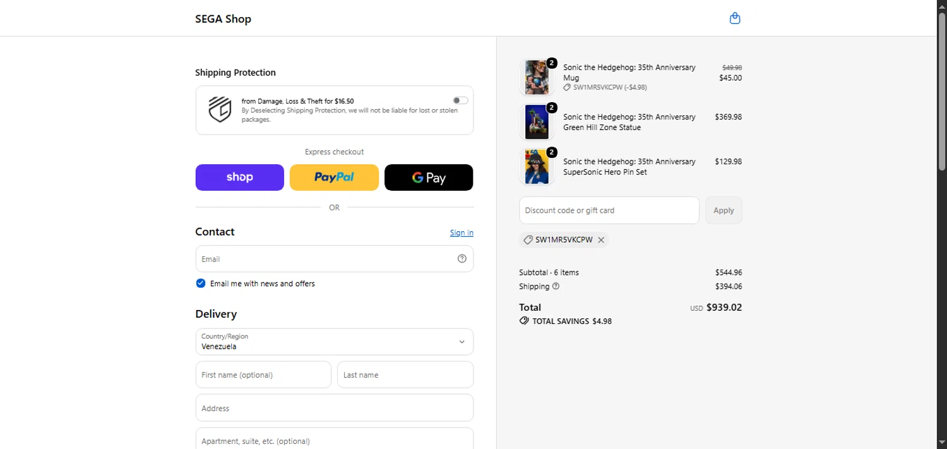Click the Total Savings tag icon
The height and width of the screenshot is (449, 947).
(x=524, y=321)
